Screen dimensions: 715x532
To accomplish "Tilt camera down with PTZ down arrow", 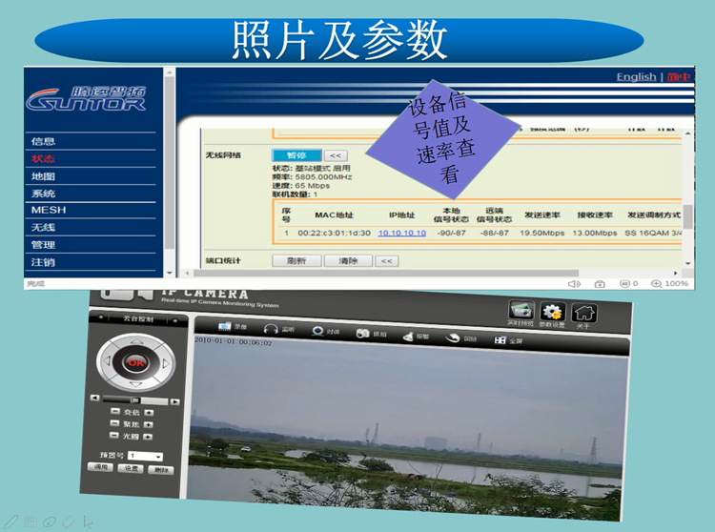I will 136,385.
